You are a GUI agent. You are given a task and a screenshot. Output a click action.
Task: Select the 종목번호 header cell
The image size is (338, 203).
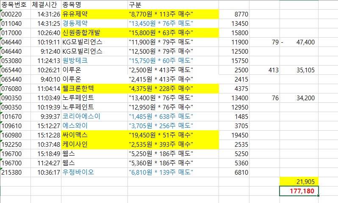tap(16, 5)
